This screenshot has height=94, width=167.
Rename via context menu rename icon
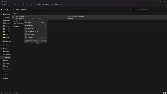(33, 19)
